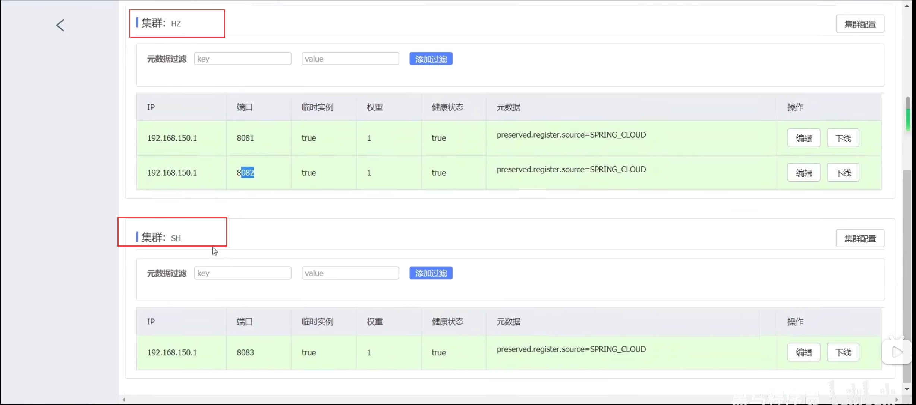Click the back arrow chevron icon
The width and height of the screenshot is (916, 405).
pyautogui.click(x=60, y=25)
